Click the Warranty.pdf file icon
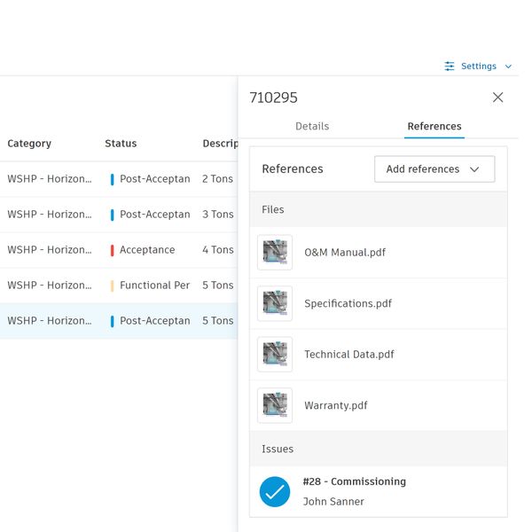Image resolution: width=532 pixels, height=532 pixels. [275, 405]
